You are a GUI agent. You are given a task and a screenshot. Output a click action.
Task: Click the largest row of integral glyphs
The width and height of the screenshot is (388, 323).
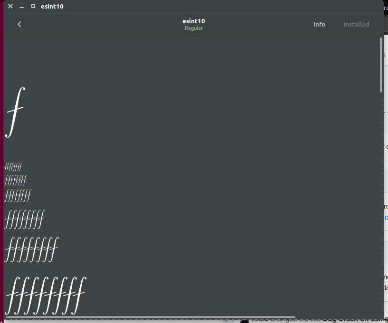46,295
